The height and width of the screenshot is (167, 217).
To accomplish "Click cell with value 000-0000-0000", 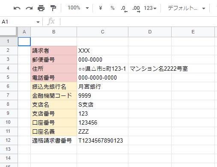I will coord(102,78).
